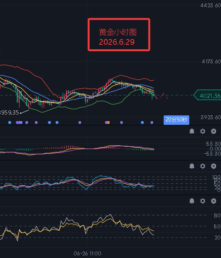The height and width of the screenshot is (258, 221).
Task: Click the 20分50秒 countdown label
Action: click(176, 120)
